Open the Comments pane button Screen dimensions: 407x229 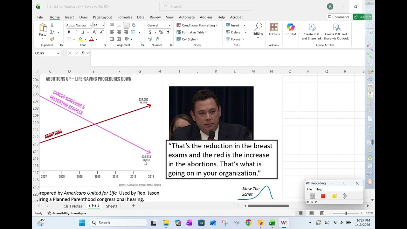[339, 17]
